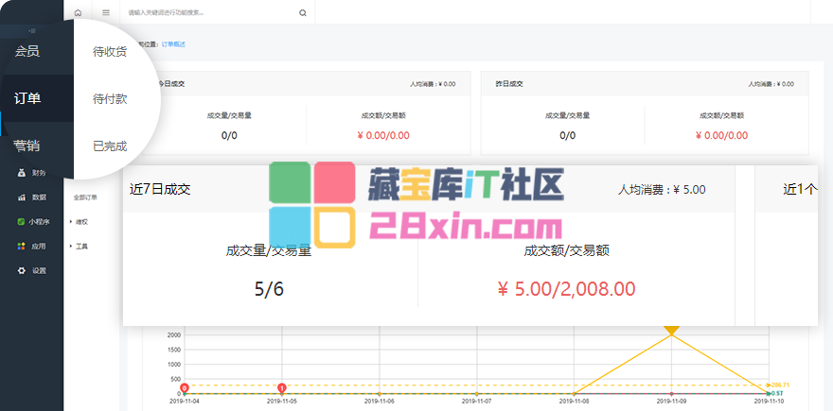Click 人均消费 ¥ 0.00 in 昨日成交 card
This screenshot has width=833, height=411.
point(771,84)
